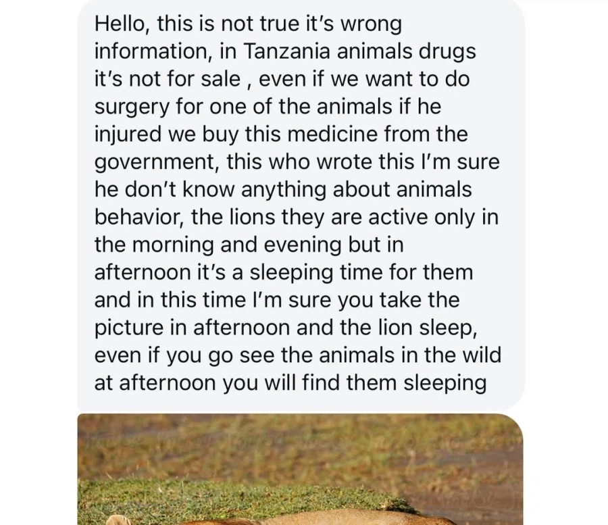The height and width of the screenshot is (525, 608).
Task: Click the word "Hello" in message
Action: 123,24
